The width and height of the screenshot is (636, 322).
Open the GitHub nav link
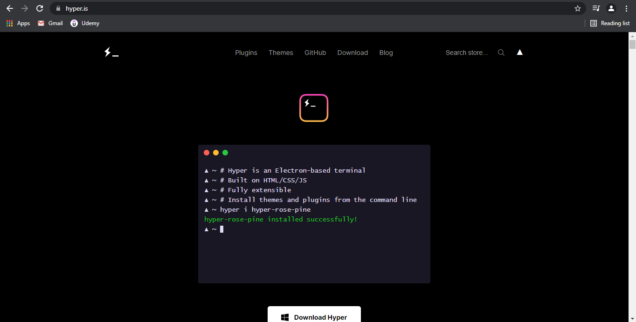(x=315, y=53)
